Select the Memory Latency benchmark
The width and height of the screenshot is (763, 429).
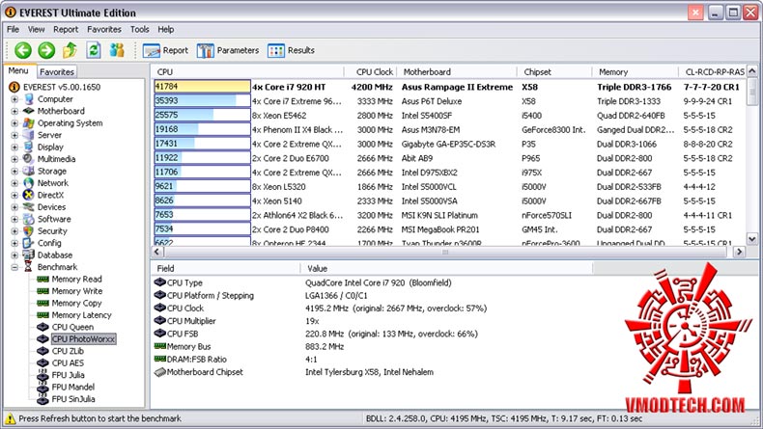click(x=82, y=315)
